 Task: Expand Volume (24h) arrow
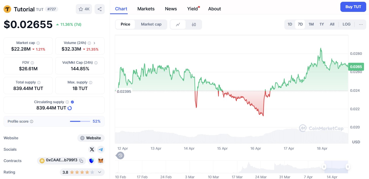click(x=94, y=43)
